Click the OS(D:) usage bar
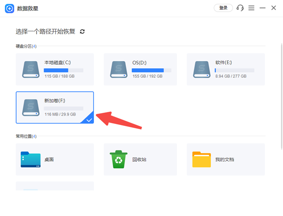This screenshot has width=283, height=216. click(151, 70)
